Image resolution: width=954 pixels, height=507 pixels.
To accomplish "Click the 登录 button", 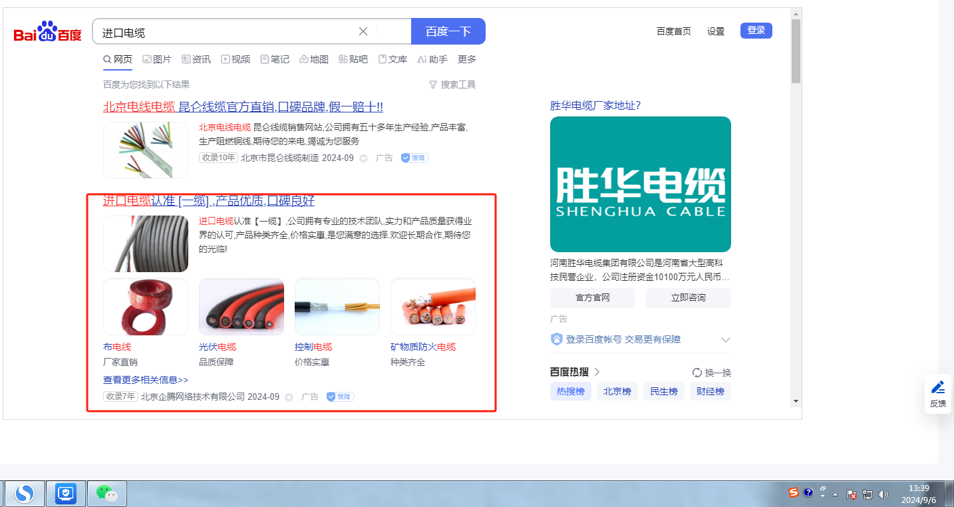I will pos(756,31).
